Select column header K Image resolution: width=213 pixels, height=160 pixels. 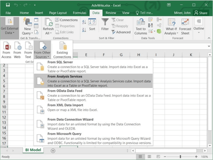191,55
